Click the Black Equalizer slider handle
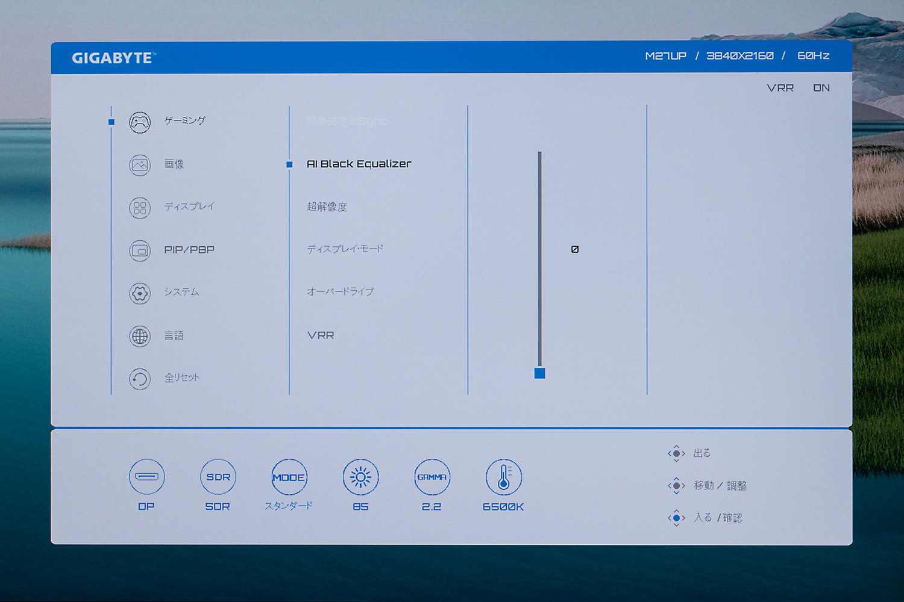This screenshot has height=602, width=904. (x=540, y=373)
